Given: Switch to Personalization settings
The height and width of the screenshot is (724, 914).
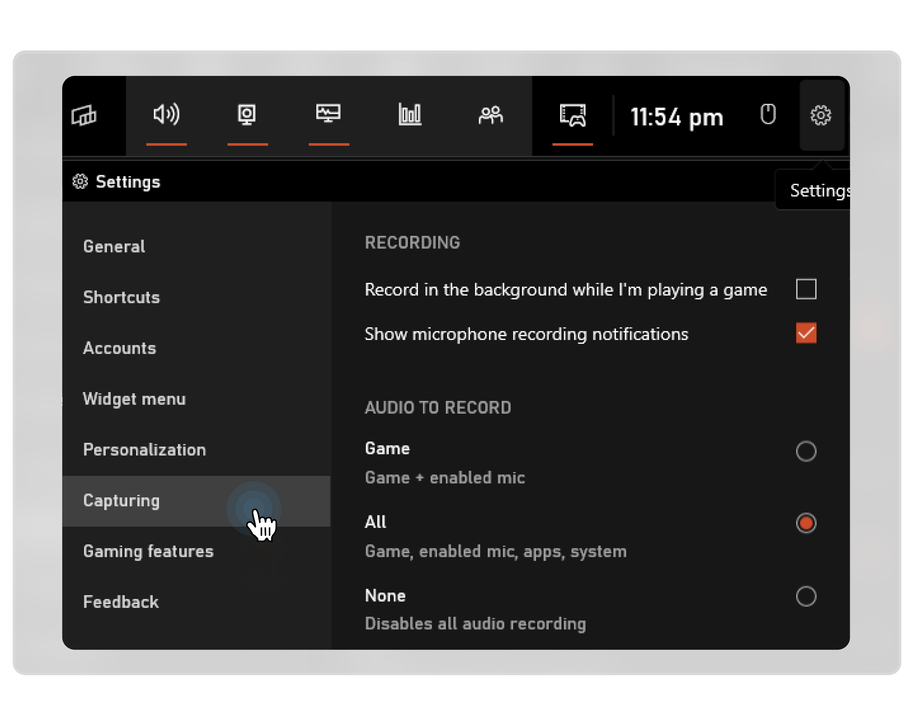Looking at the screenshot, I should (144, 449).
